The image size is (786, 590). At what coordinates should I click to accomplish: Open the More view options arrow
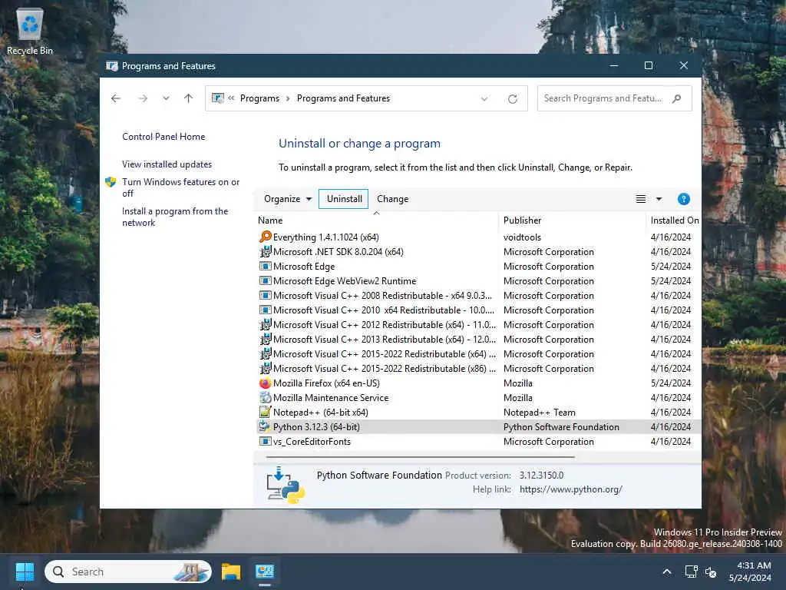(x=659, y=199)
